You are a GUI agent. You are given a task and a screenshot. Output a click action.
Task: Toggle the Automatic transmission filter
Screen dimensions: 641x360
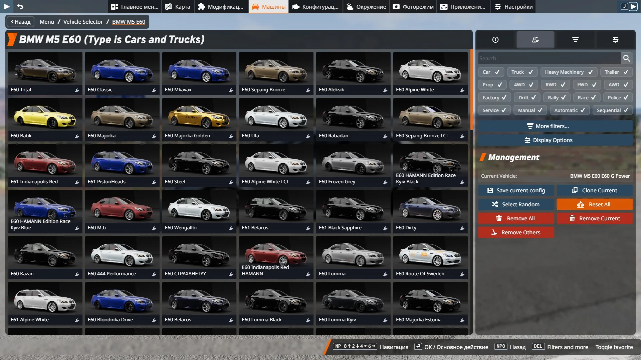(x=570, y=110)
